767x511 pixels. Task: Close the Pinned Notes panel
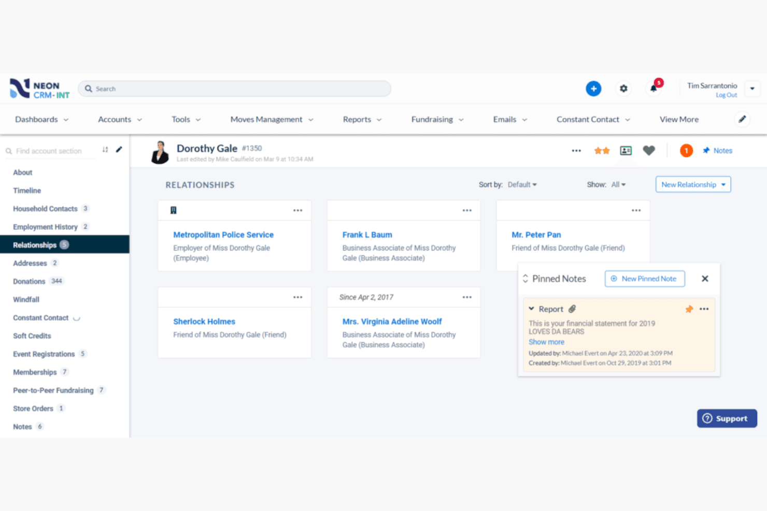[x=705, y=279]
